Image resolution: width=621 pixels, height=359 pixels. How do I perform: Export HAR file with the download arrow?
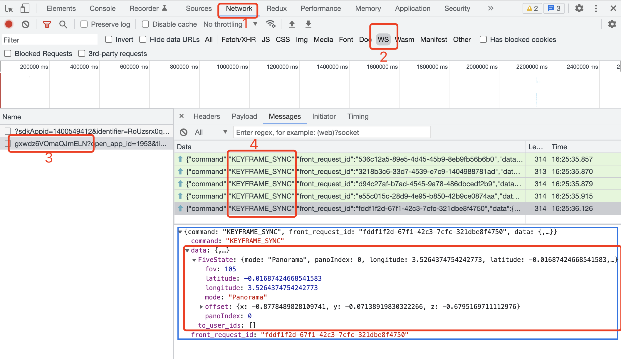pyautogui.click(x=308, y=24)
